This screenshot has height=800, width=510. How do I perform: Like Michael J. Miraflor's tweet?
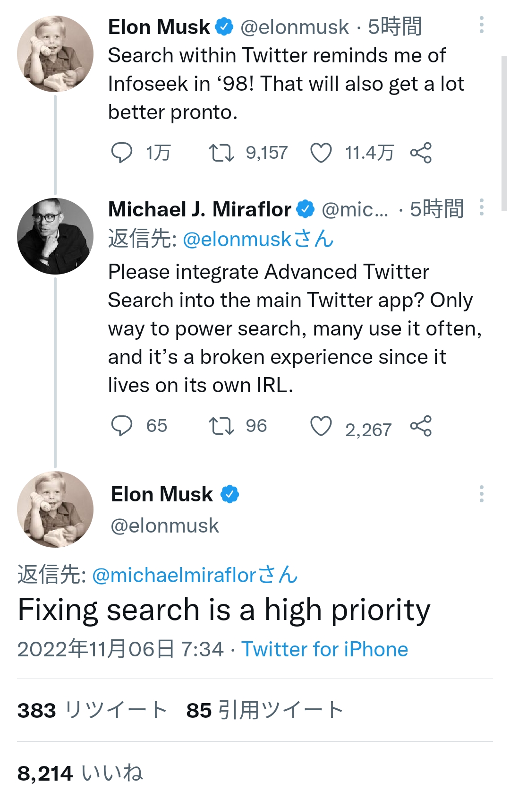click(x=321, y=426)
